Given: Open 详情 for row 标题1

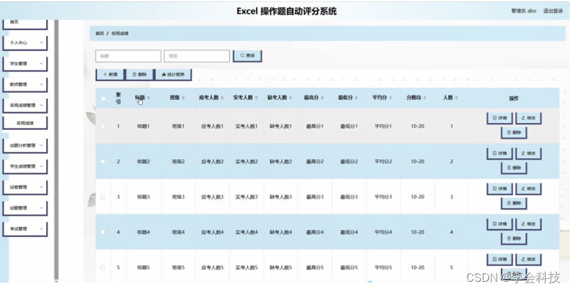Looking at the screenshot, I should (x=499, y=118).
